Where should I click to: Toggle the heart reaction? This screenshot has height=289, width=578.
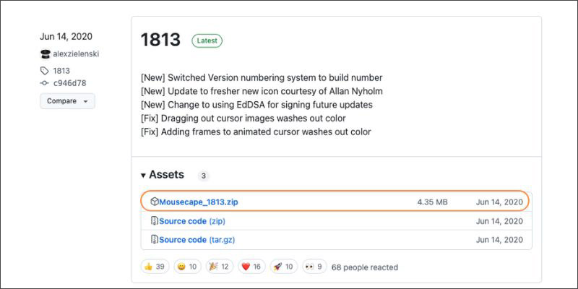click(251, 267)
